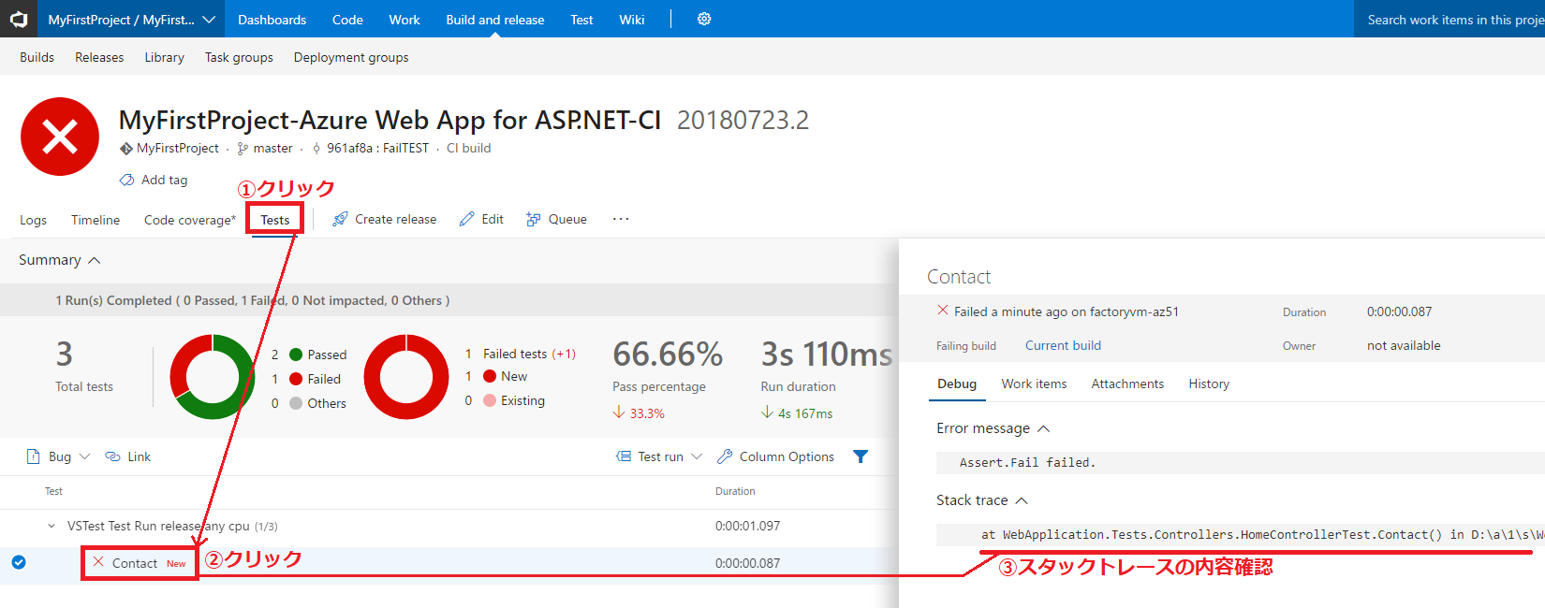
Task: Open the Wiki hub
Action: point(632,20)
